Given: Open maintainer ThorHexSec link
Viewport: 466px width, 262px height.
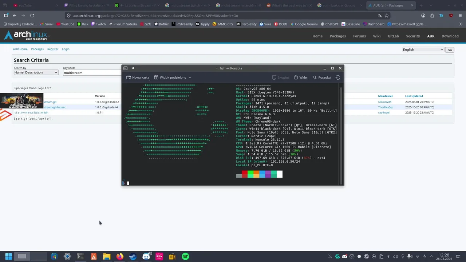Looking at the screenshot, I should coord(386,107).
